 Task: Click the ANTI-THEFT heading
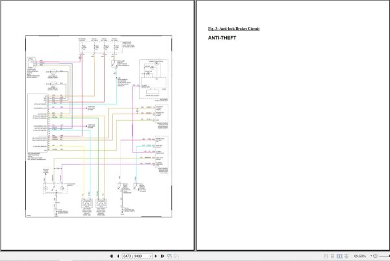pos(222,38)
